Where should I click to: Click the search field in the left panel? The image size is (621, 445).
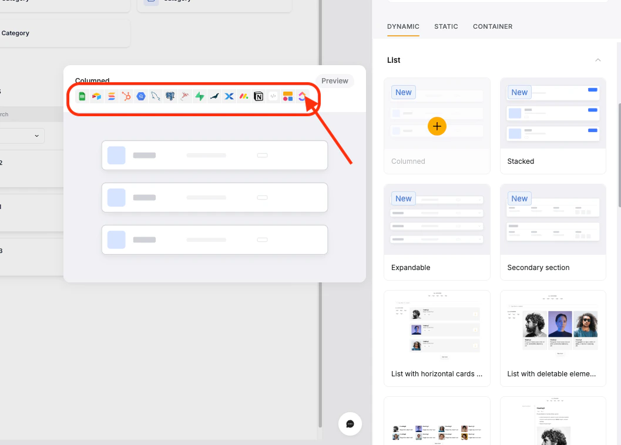32,114
